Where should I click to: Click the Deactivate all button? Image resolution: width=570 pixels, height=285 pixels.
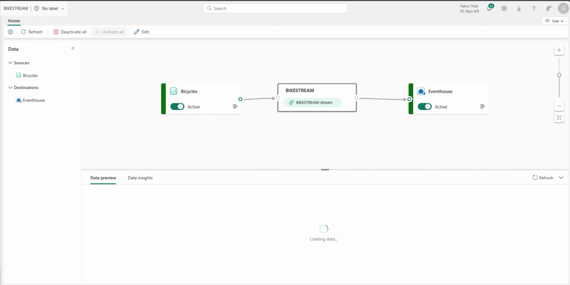click(x=70, y=32)
